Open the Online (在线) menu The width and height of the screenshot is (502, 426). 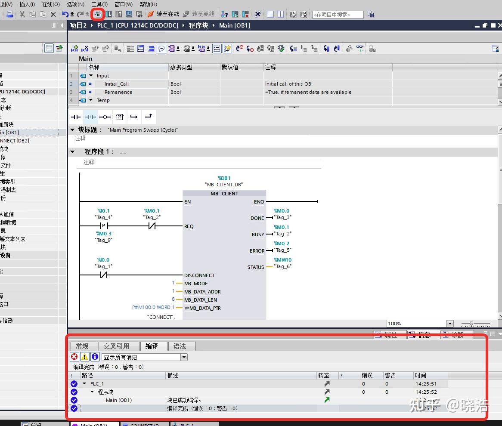(51, 4)
